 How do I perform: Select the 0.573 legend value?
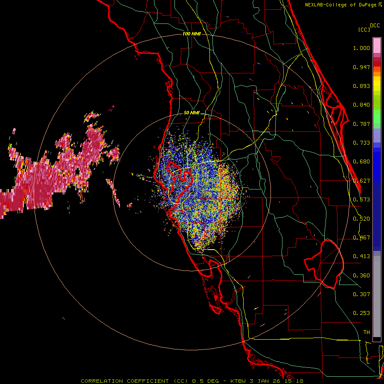pos(361,200)
